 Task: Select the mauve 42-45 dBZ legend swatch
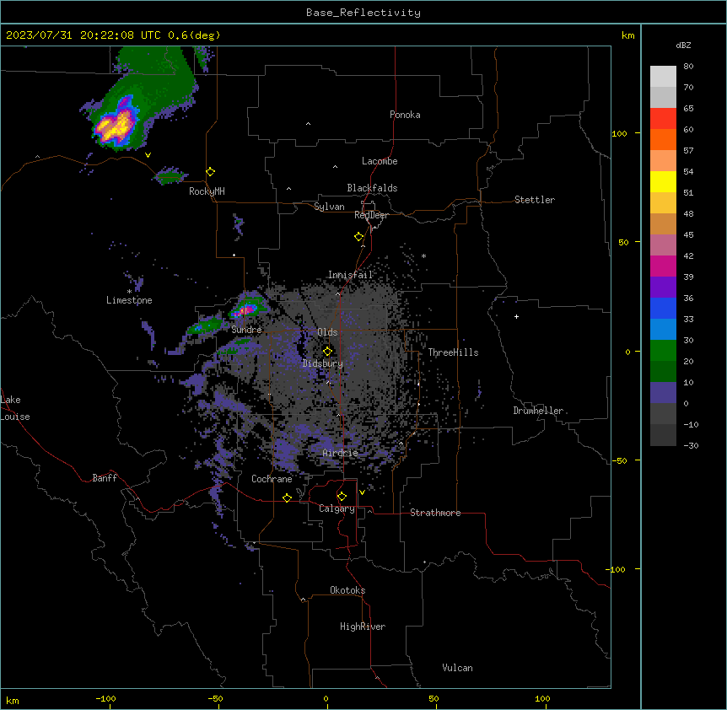click(663, 245)
